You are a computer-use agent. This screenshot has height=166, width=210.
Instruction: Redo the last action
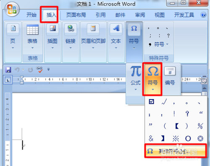pos(30,70)
